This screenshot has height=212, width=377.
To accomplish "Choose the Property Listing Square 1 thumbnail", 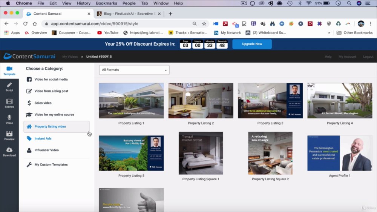I will [201, 153].
